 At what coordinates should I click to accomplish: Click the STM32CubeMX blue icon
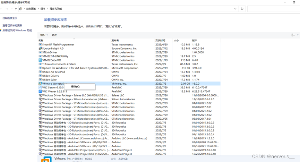(x=40, y=60)
